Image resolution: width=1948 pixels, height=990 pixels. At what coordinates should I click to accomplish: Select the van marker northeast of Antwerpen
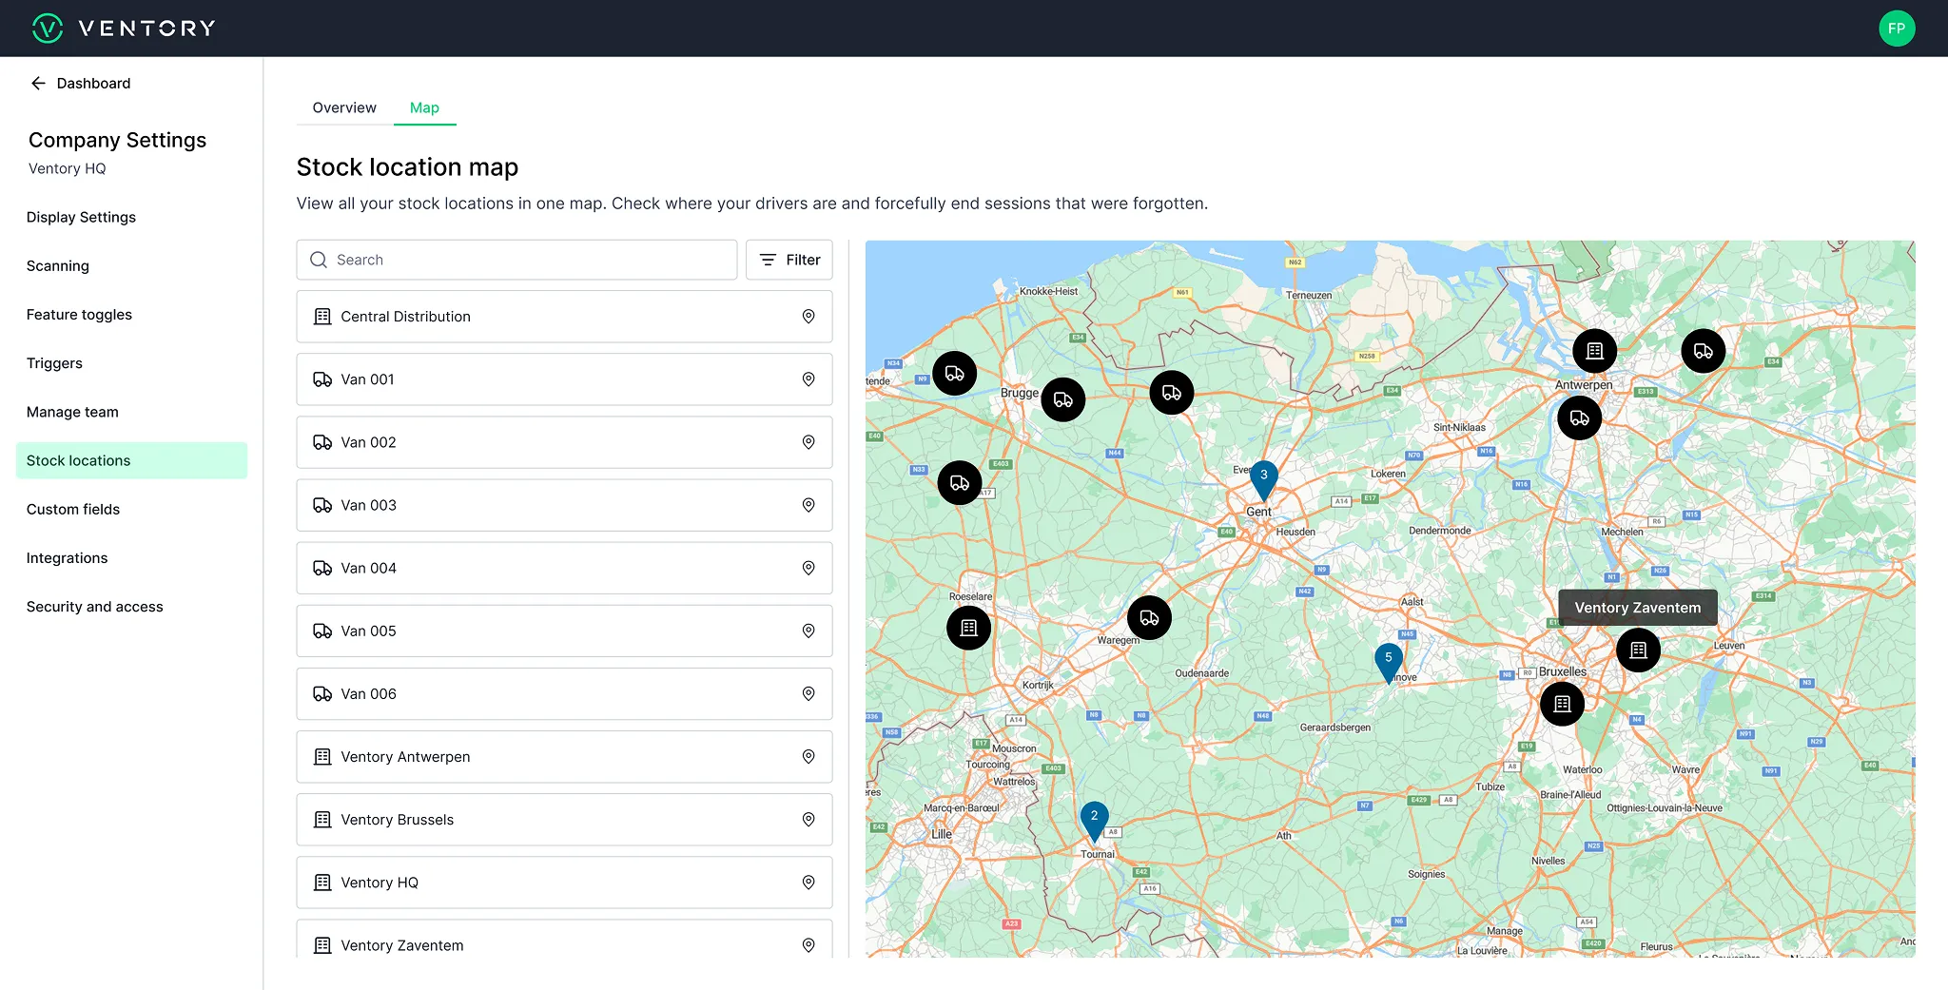tap(1704, 351)
